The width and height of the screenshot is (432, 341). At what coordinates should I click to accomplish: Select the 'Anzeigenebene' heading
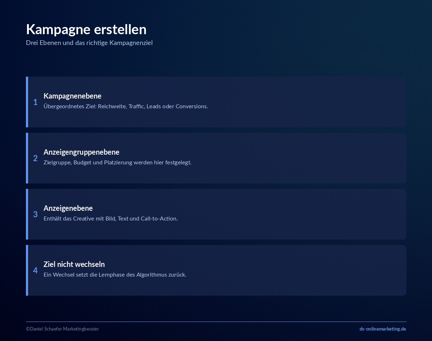pyautogui.click(x=68, y=208)
